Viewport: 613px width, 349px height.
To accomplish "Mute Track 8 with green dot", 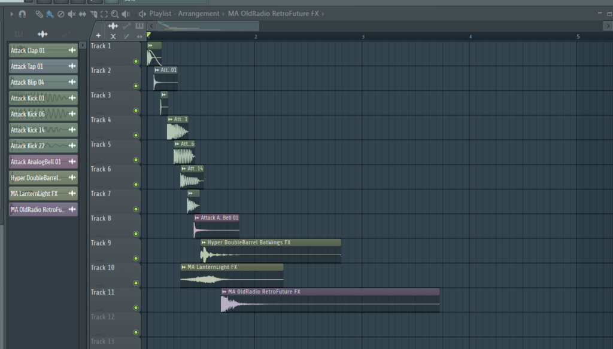I will (x=136, y=234).
